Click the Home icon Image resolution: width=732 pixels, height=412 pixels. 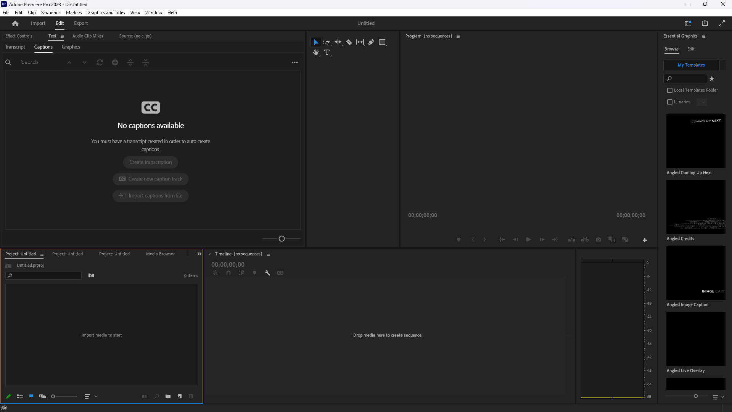point(15,24)
